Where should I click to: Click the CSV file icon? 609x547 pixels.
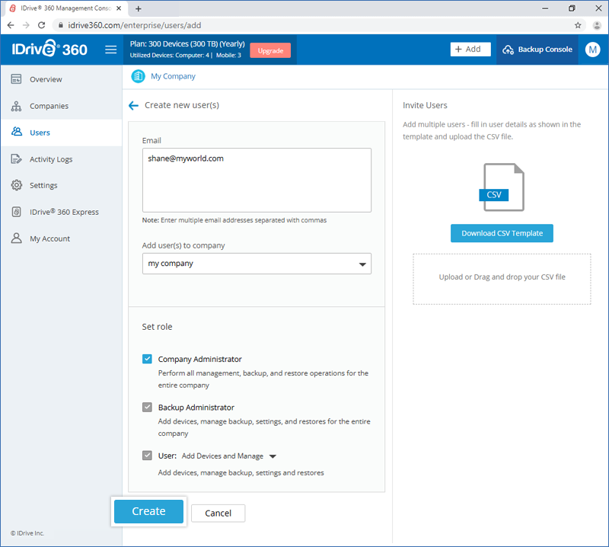click(x=502, y=187)
